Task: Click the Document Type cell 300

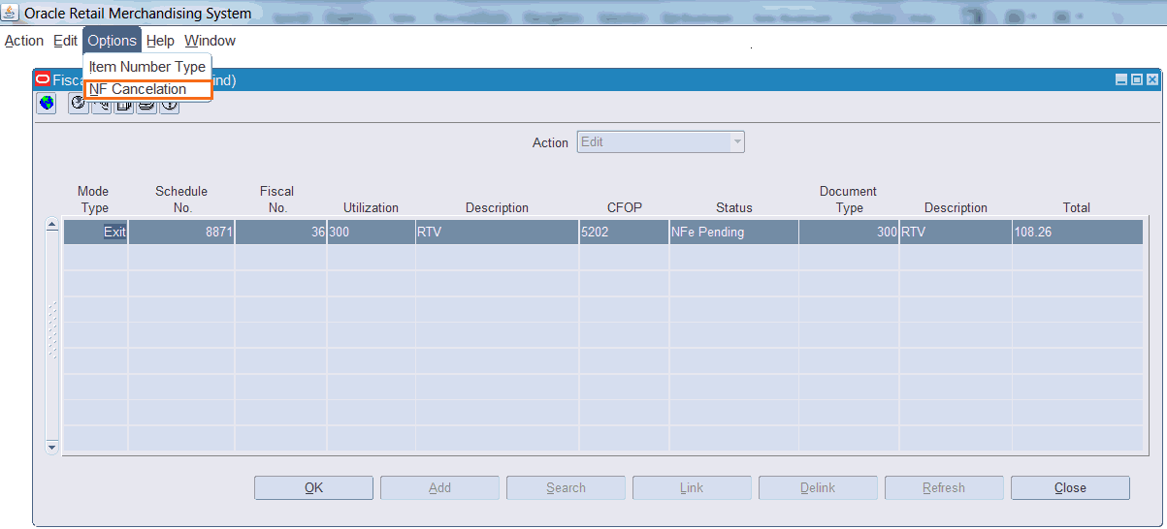Action: (849, 233)
